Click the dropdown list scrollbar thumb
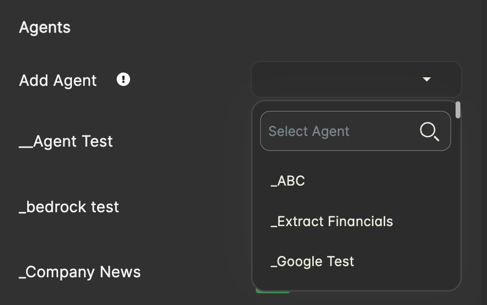The width and height of the screenshot is (487, 305). click(x=458, y=110)
